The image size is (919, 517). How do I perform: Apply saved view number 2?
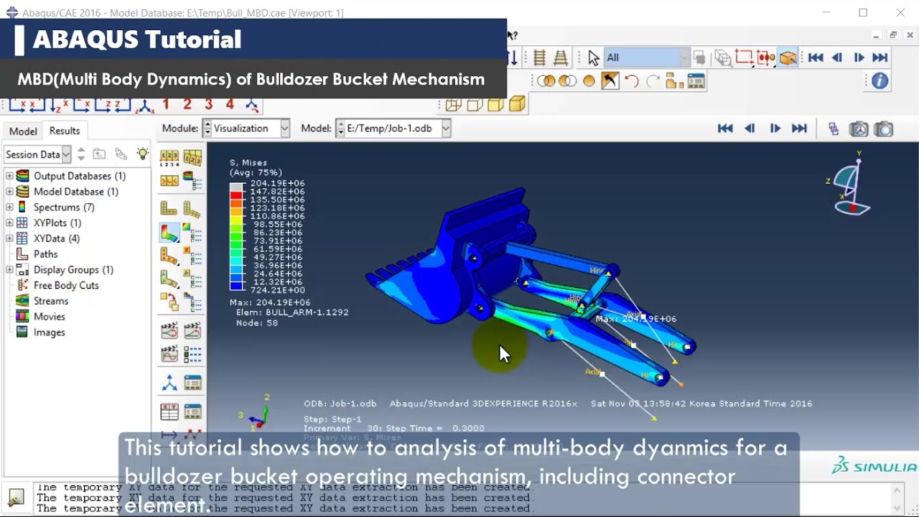coord(187,105)
